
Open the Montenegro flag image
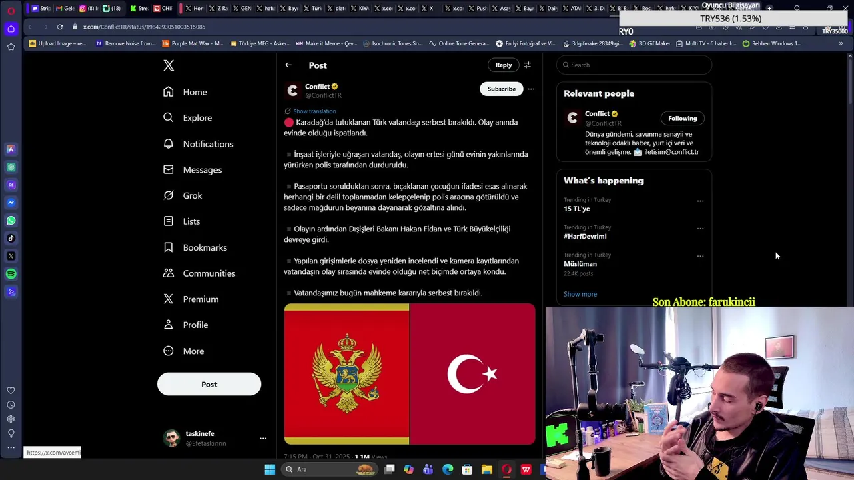tap(346, 374)
